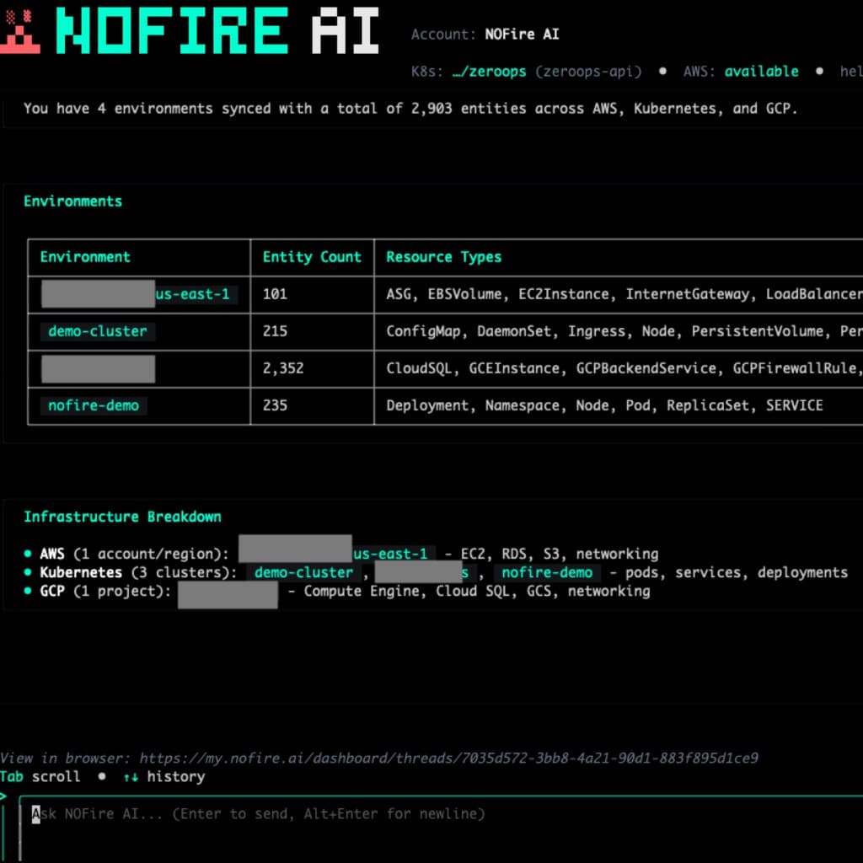Click 'nofire-demo' tag in Kubernetes bullet

[547, 572]
